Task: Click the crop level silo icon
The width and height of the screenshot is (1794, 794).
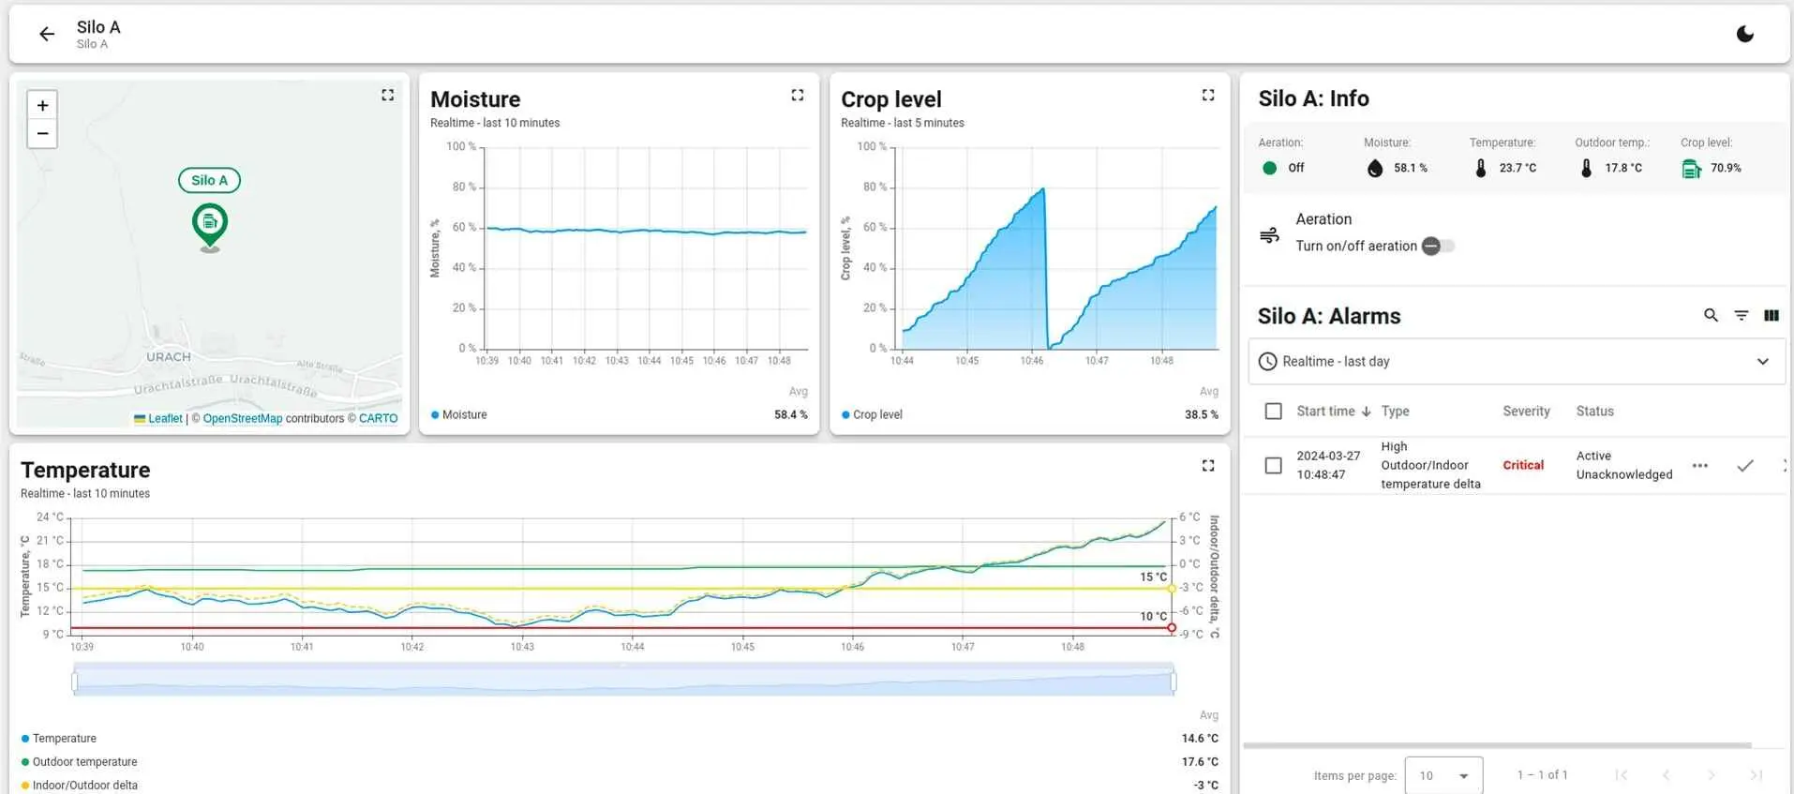Action: point(1691,169)
